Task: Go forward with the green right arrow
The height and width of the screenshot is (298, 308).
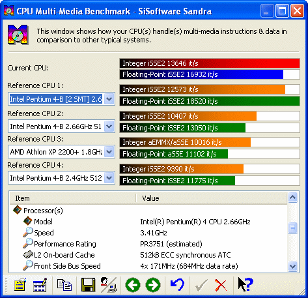Action: 153,285
